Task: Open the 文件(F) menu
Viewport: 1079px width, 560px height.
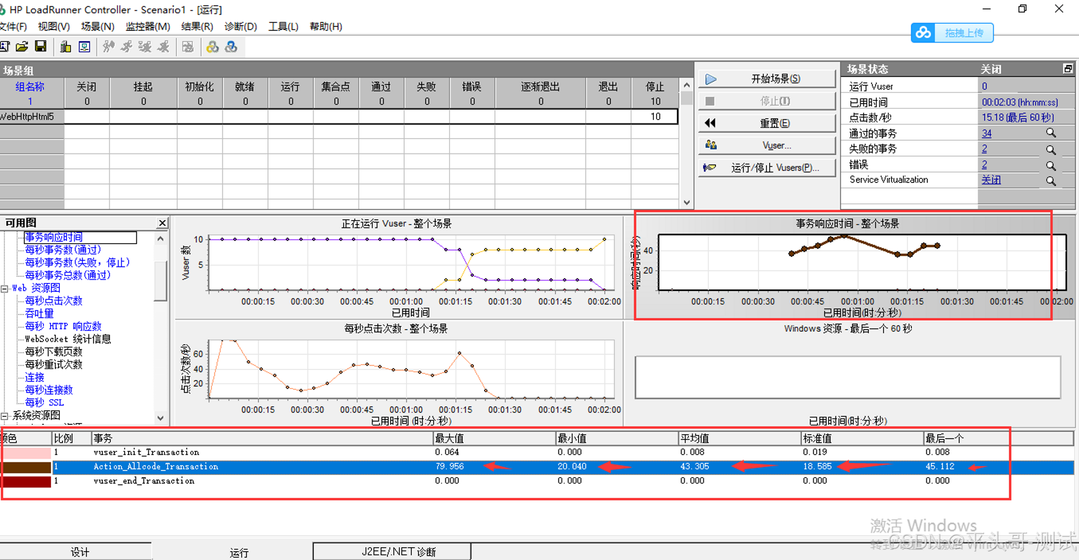Action: (13, 27)
